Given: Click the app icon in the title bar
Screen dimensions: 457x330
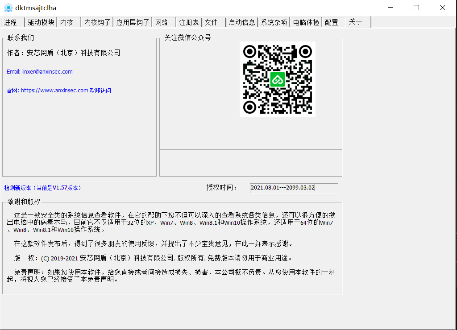Looking at the screenshot, I should click(x=8, y=8).
